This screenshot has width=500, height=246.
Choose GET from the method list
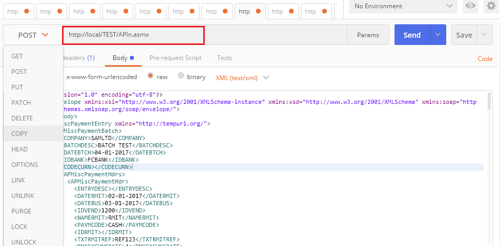coord(34,56)
